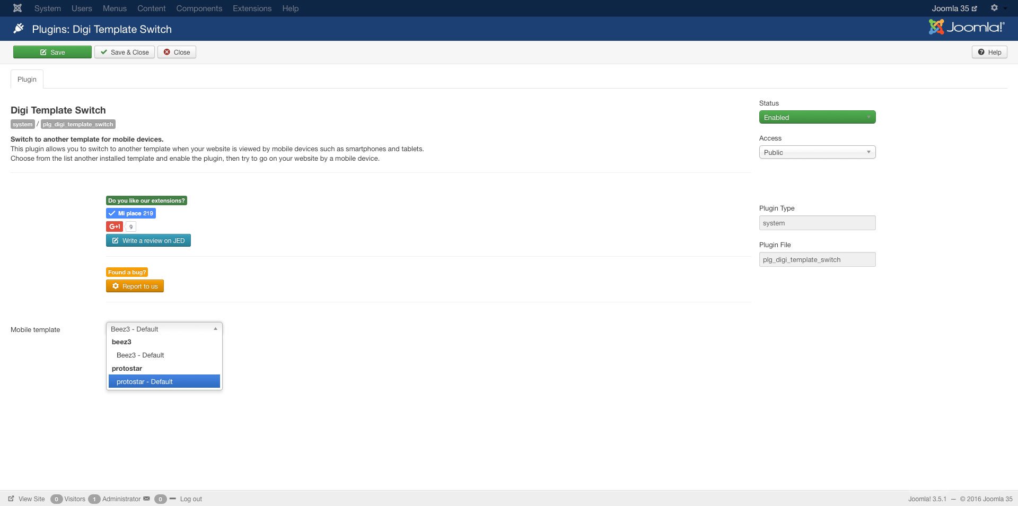The height and width of the screenshot is (506, 1018).
Task: Click the Plugin Type field
Action: coord(817,223)
